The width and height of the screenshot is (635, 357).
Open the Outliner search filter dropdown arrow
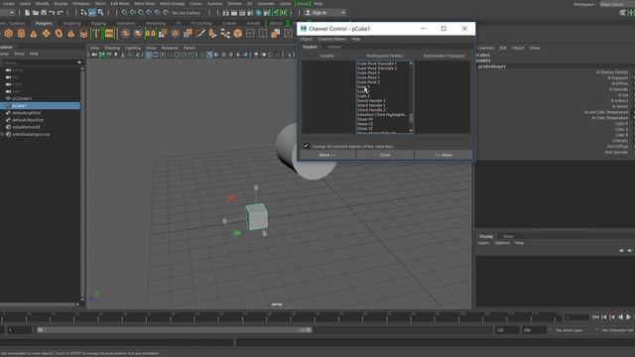(79, 62)
